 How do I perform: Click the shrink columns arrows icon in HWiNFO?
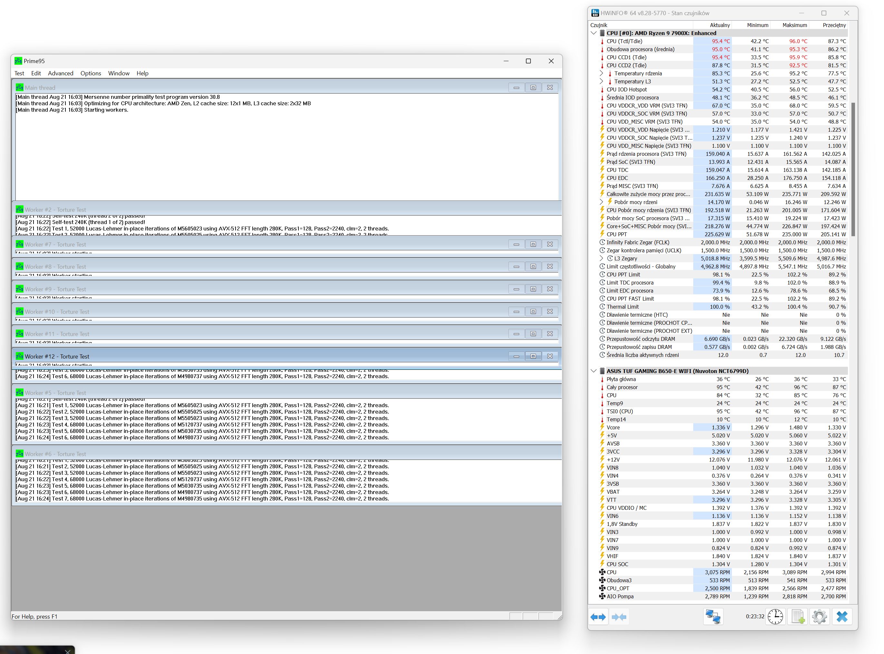619,617
